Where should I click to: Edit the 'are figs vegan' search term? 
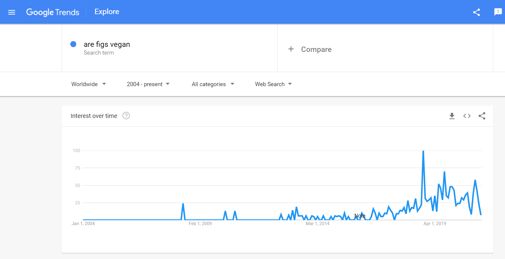tap(107, 44)
